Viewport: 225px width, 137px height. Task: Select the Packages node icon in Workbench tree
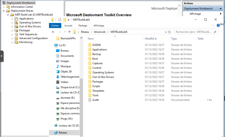coord(16,30)
